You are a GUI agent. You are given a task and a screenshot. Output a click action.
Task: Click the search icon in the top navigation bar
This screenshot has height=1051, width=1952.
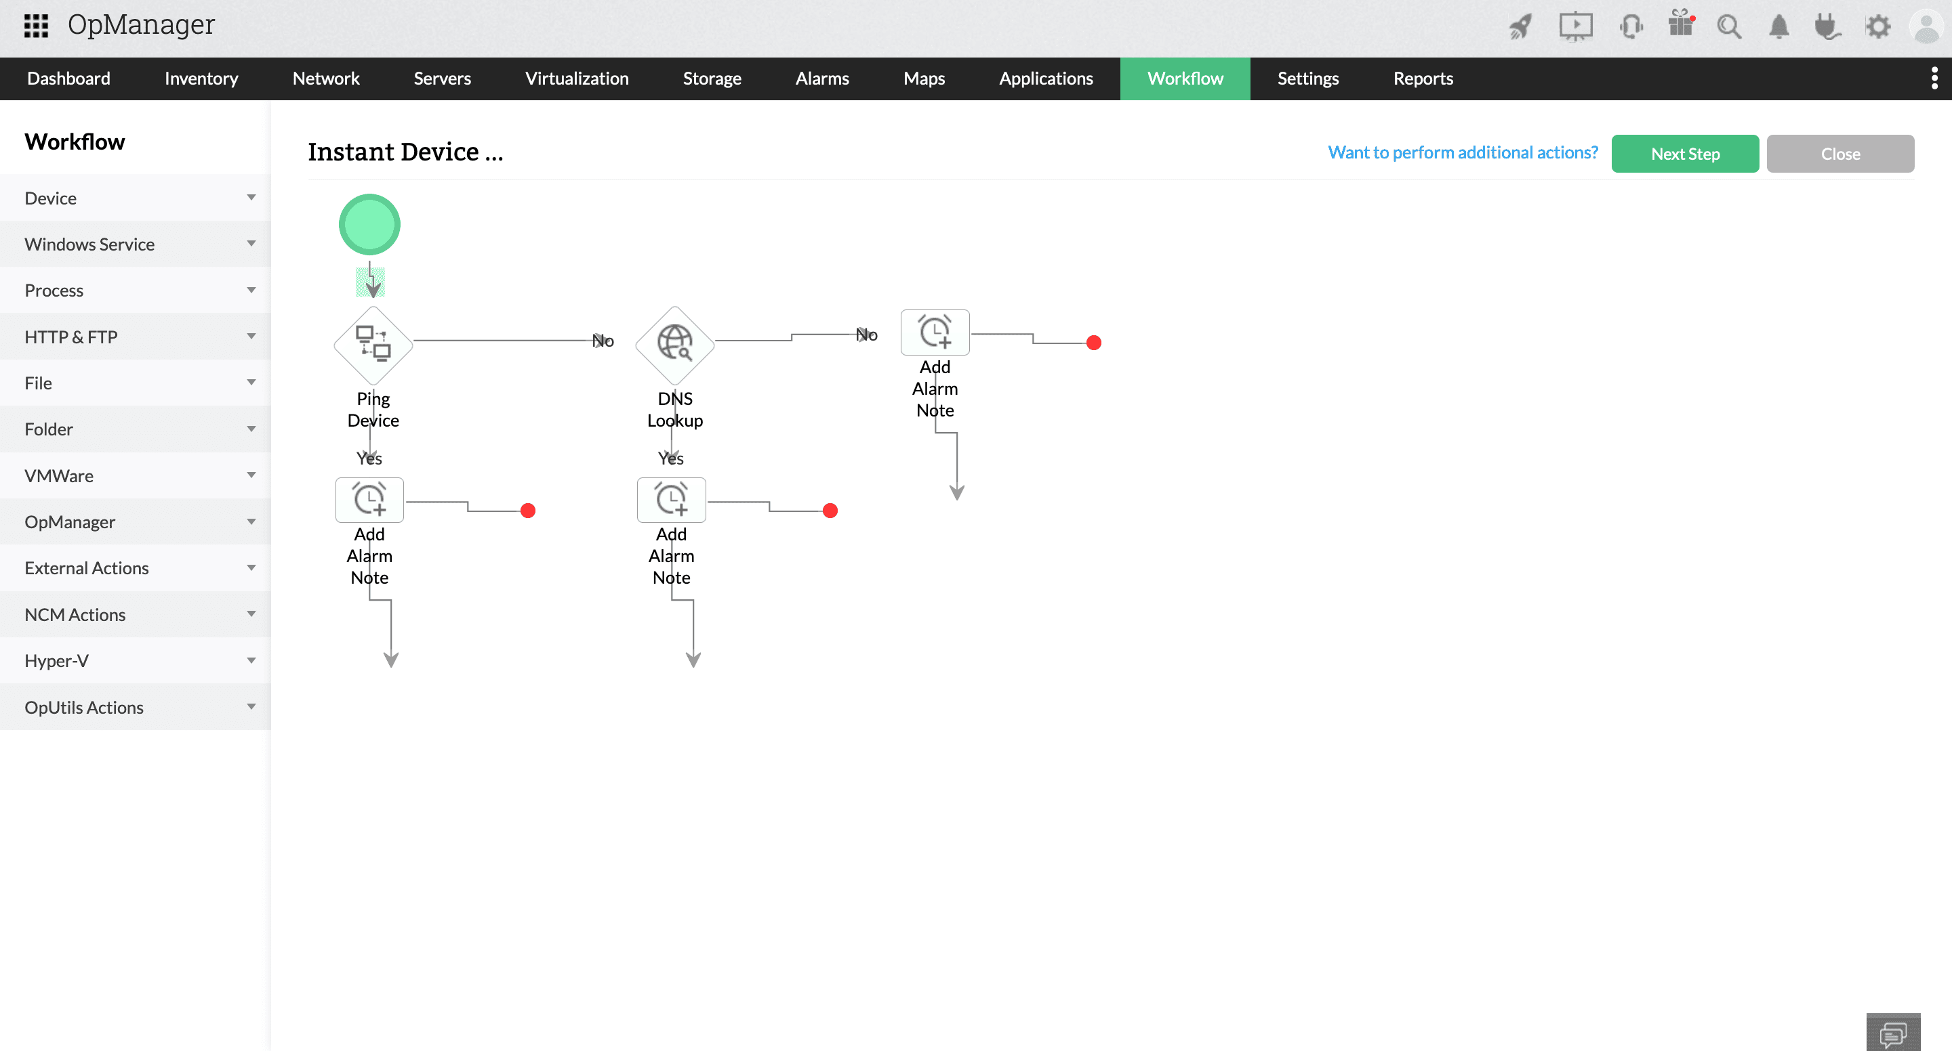[1729, 24]
